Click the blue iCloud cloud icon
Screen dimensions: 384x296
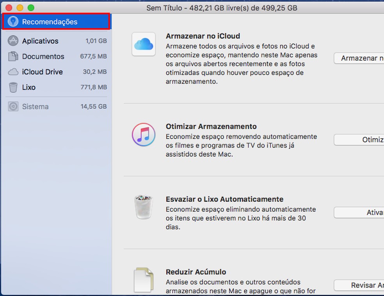coord(144,44)
